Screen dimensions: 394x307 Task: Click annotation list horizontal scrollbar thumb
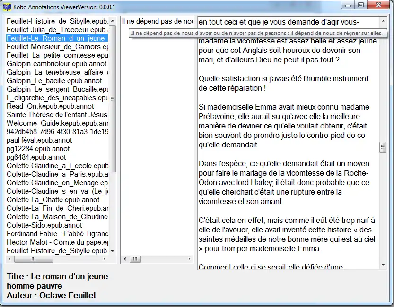[x=135, y=259]
